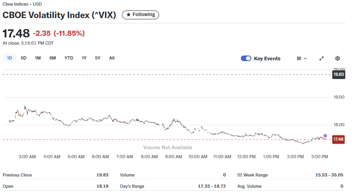Viewport: 352px width, 193px height.
Task: Toggle the Key Events switch off
Action: pos(246,58)
